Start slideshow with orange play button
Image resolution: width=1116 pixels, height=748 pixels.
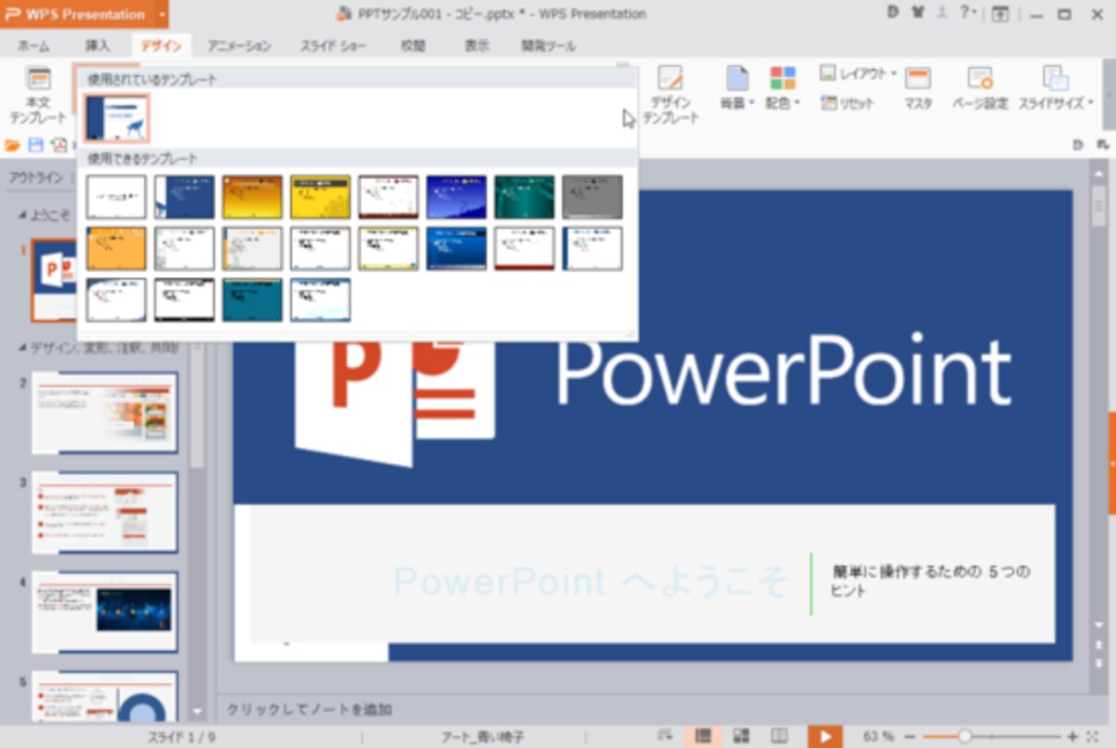pyautogui.click(x=825, y=736)
